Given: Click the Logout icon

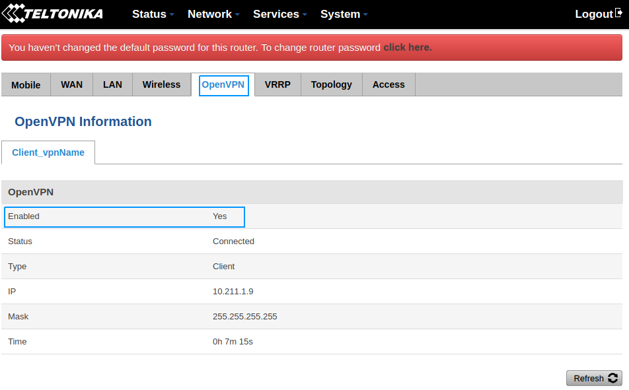Looking at the screenshot, I should (618, 14).
